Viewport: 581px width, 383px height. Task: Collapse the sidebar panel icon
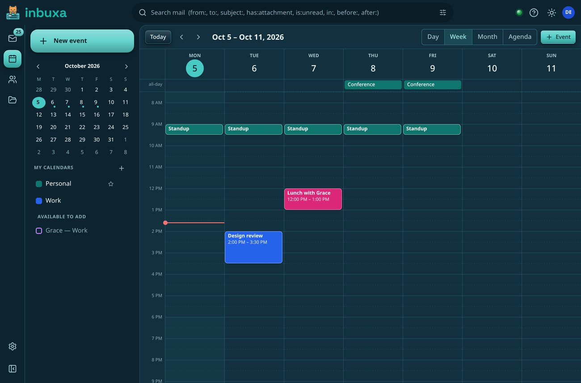[13, 369]
